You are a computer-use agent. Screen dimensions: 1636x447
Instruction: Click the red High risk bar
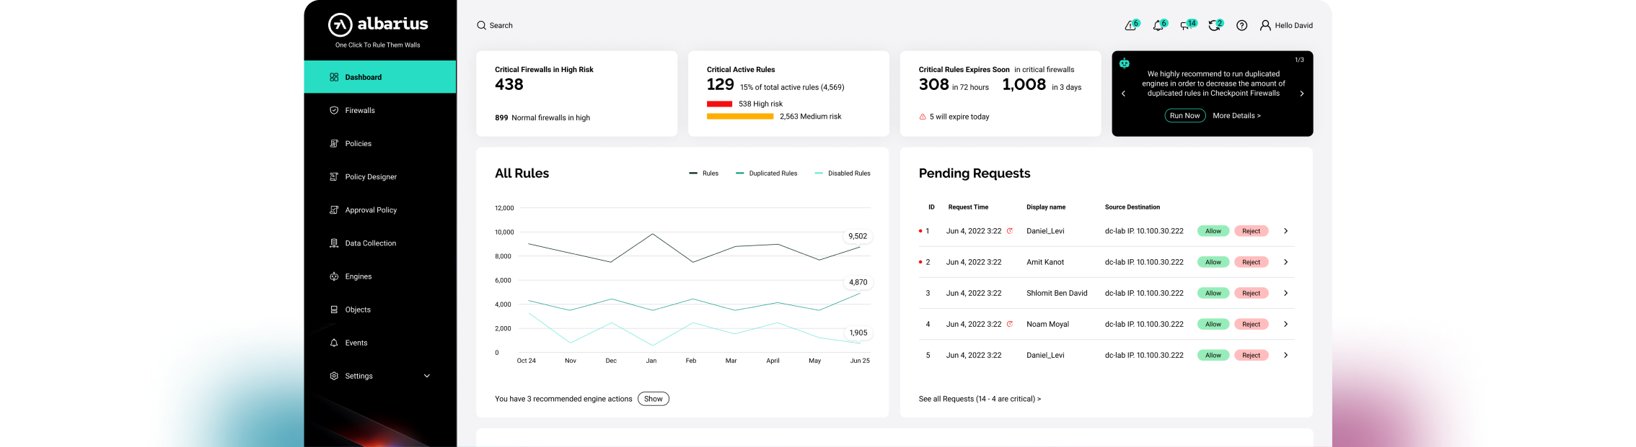point(719,104)
